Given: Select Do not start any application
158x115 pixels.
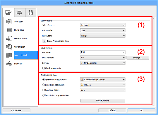Looking at the screenshot, I should click(44, 95).
